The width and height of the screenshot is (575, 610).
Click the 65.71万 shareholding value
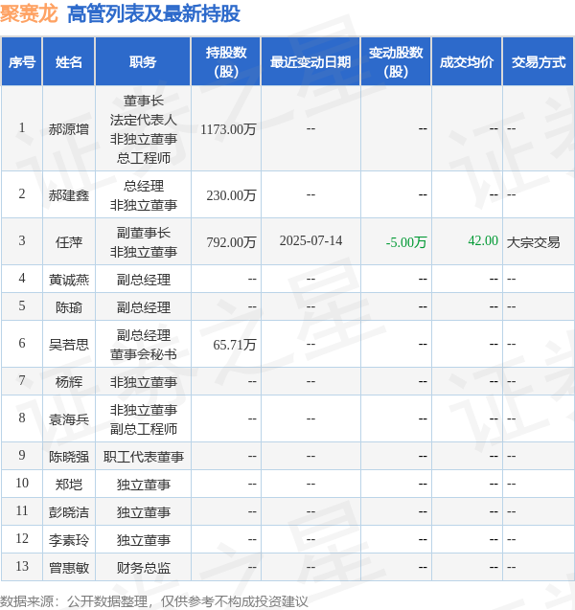[x=235, y=345]
